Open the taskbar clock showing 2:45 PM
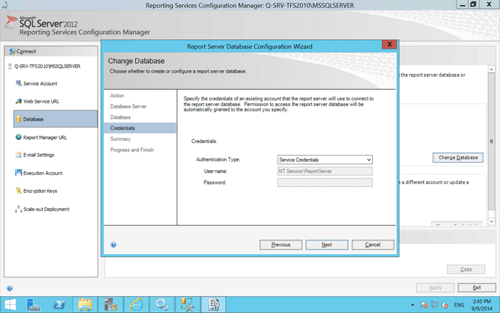The image size is (500, 313). pos(481,305)
